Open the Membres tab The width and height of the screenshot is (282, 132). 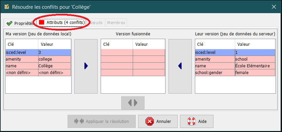coord(116,23)
